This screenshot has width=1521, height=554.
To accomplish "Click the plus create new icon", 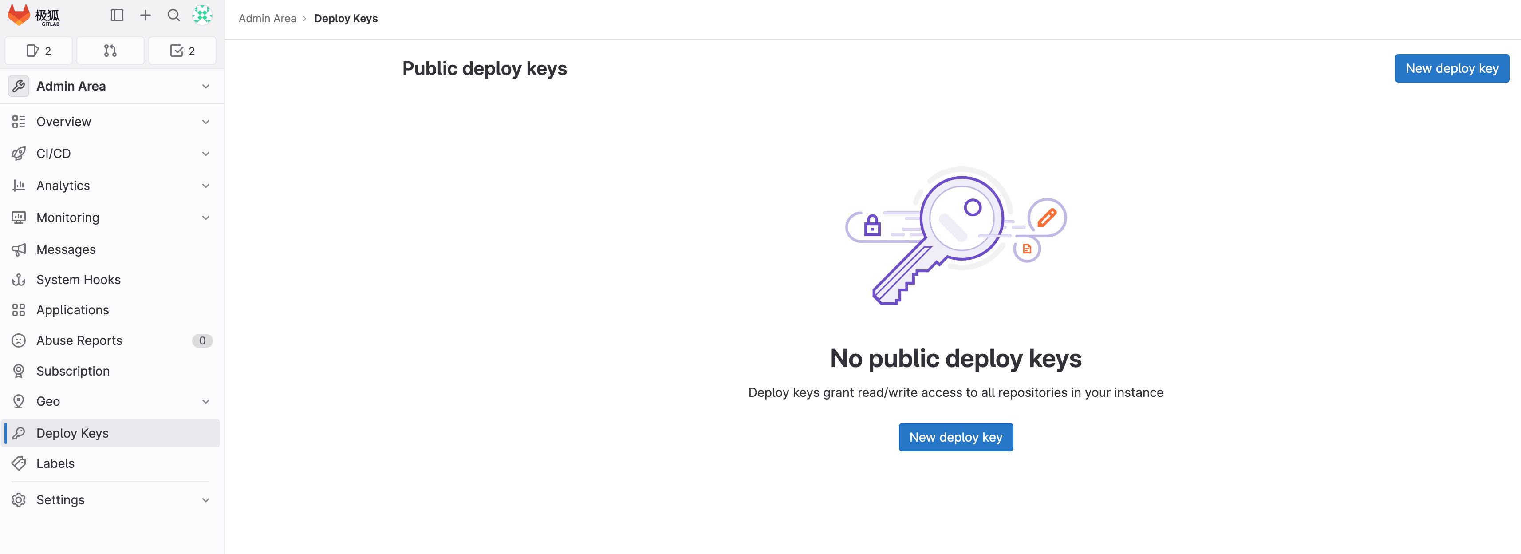I will [145, 16].
